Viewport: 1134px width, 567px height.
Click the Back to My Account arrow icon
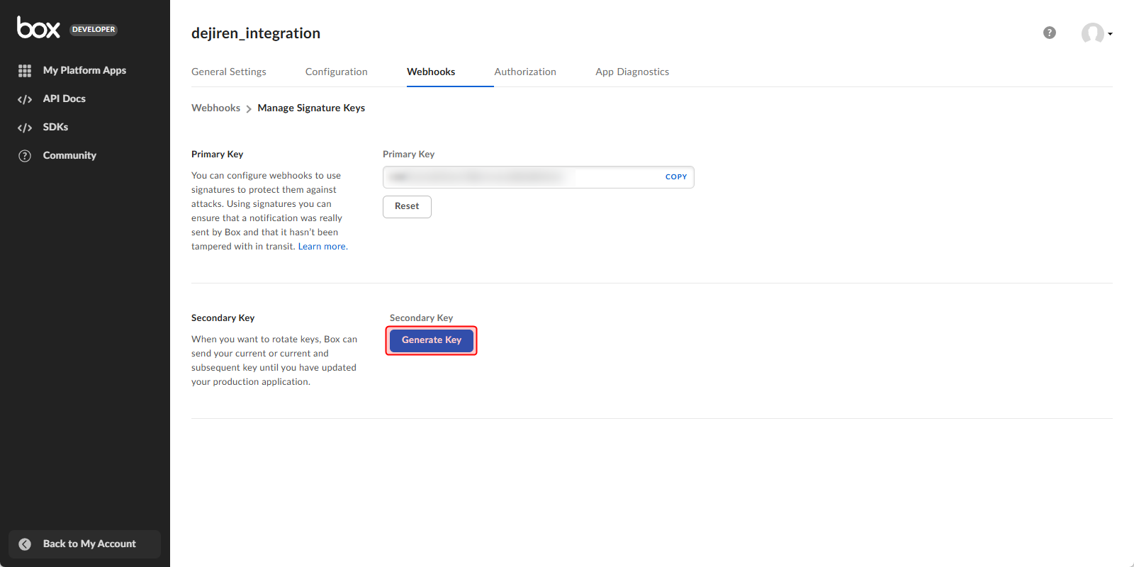coord(25,544)
